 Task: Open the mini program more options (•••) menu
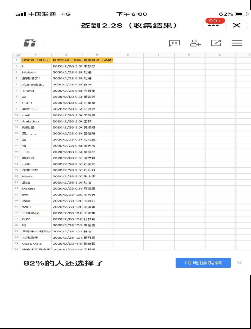point(213,26)
